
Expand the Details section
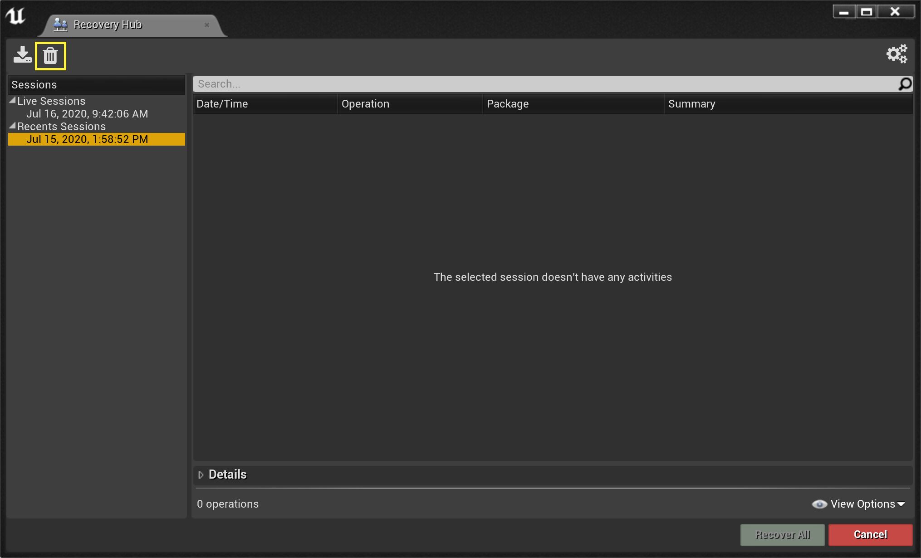(x=201, y=475)
